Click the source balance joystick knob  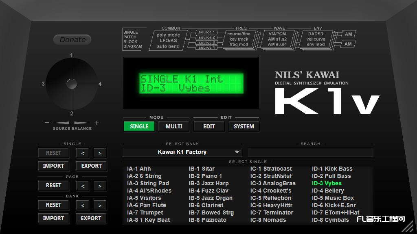click(x=72, y=84)
